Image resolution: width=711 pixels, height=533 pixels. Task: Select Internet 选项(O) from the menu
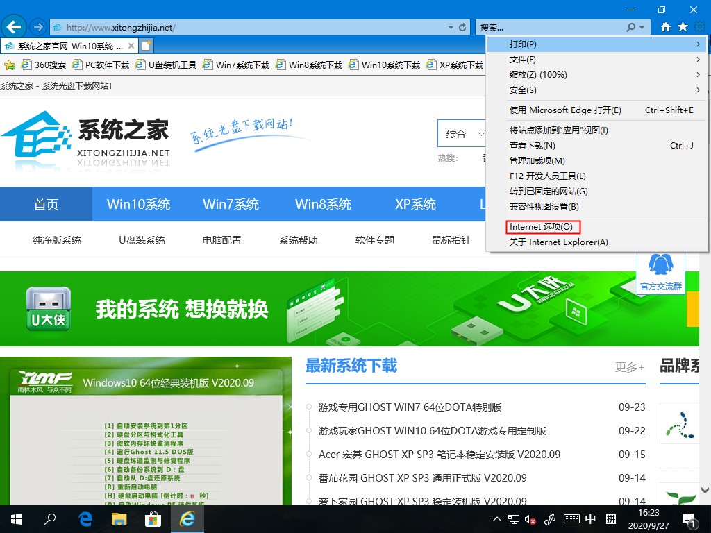[543, 226]
